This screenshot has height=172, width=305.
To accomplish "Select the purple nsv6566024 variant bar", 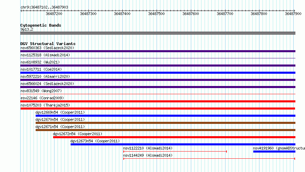I will 158,87.
